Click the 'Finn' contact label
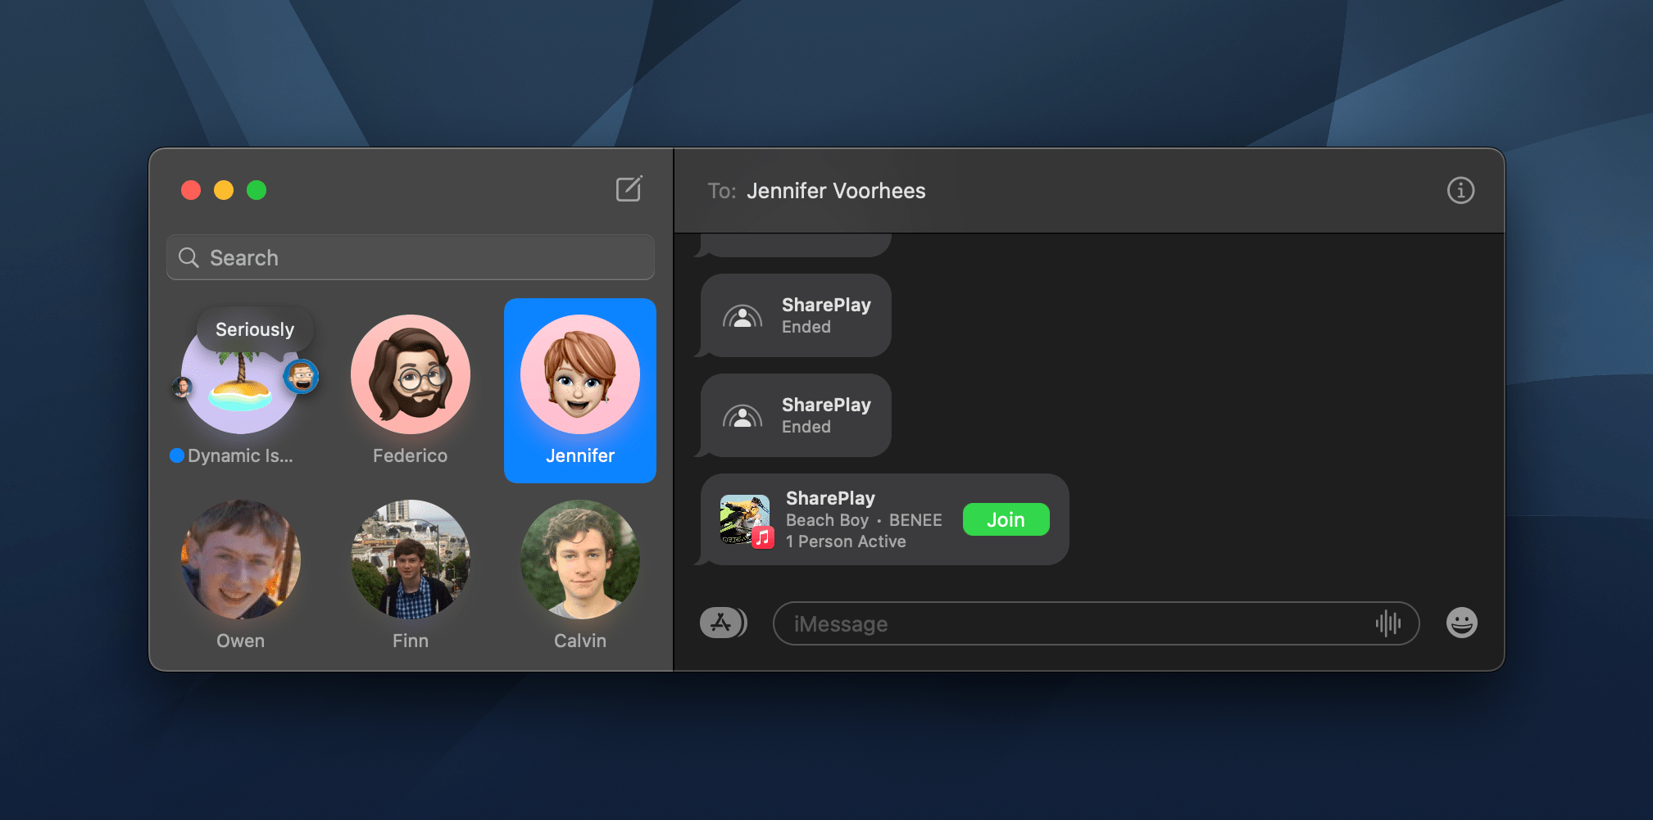Screen dimensions: 1653x820 (x=410, y=641)
